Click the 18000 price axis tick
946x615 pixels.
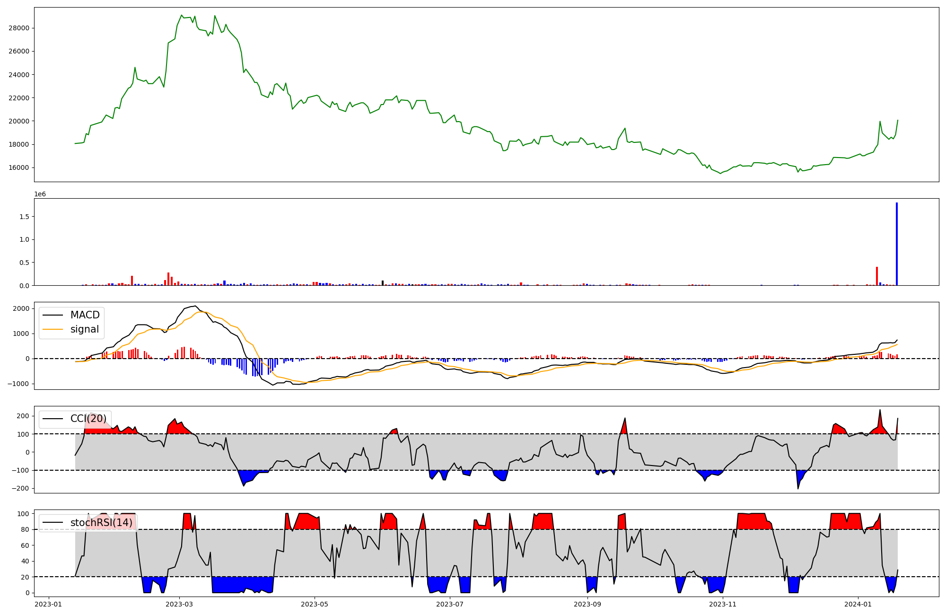19,144
